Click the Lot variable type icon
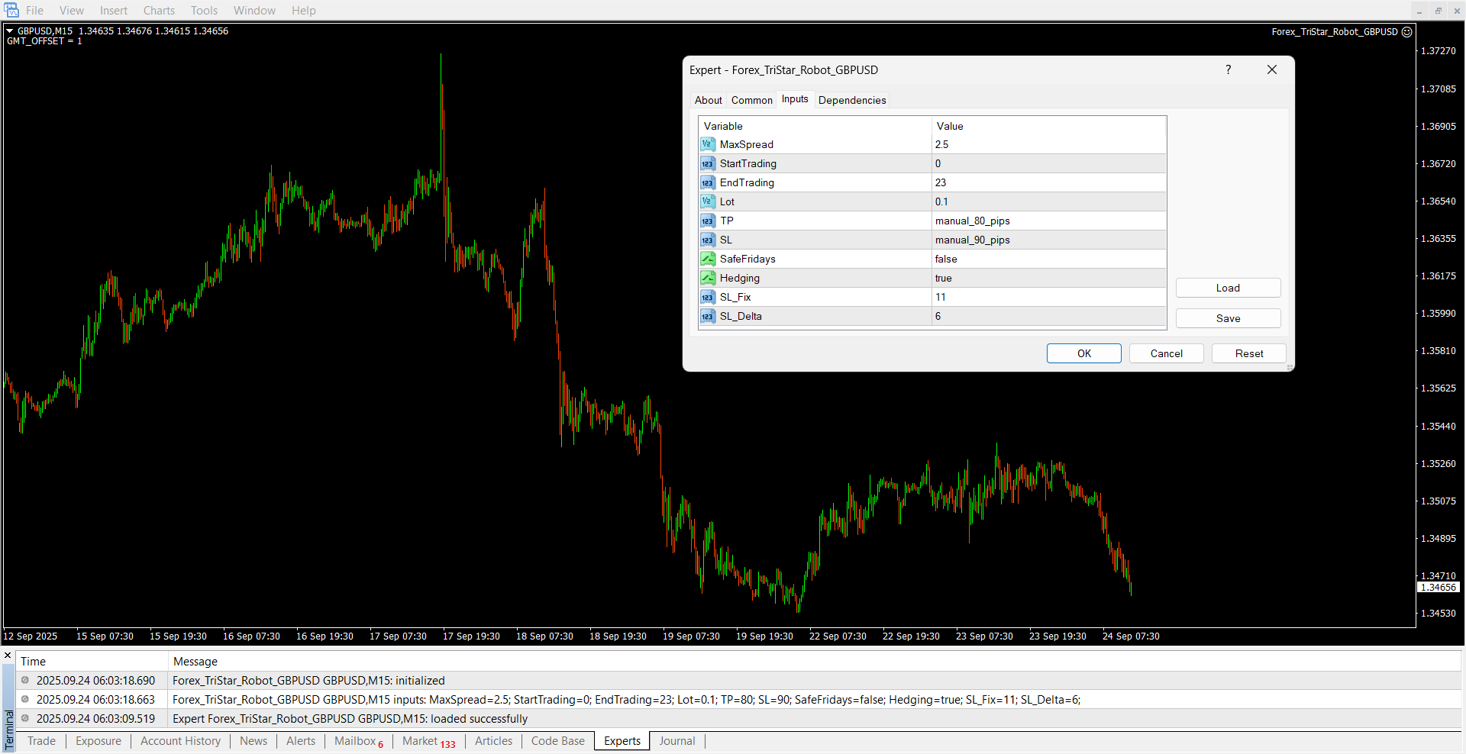1466x754 pixels. coord(707,201)
